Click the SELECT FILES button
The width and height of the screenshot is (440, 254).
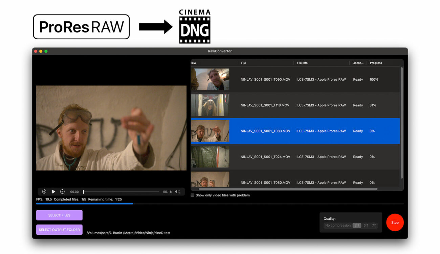59,215
